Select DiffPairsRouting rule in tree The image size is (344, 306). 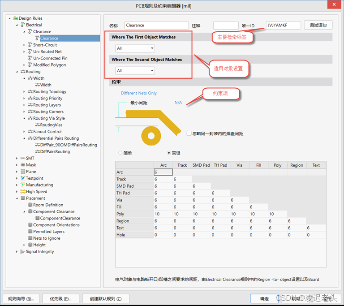(55, 151)
